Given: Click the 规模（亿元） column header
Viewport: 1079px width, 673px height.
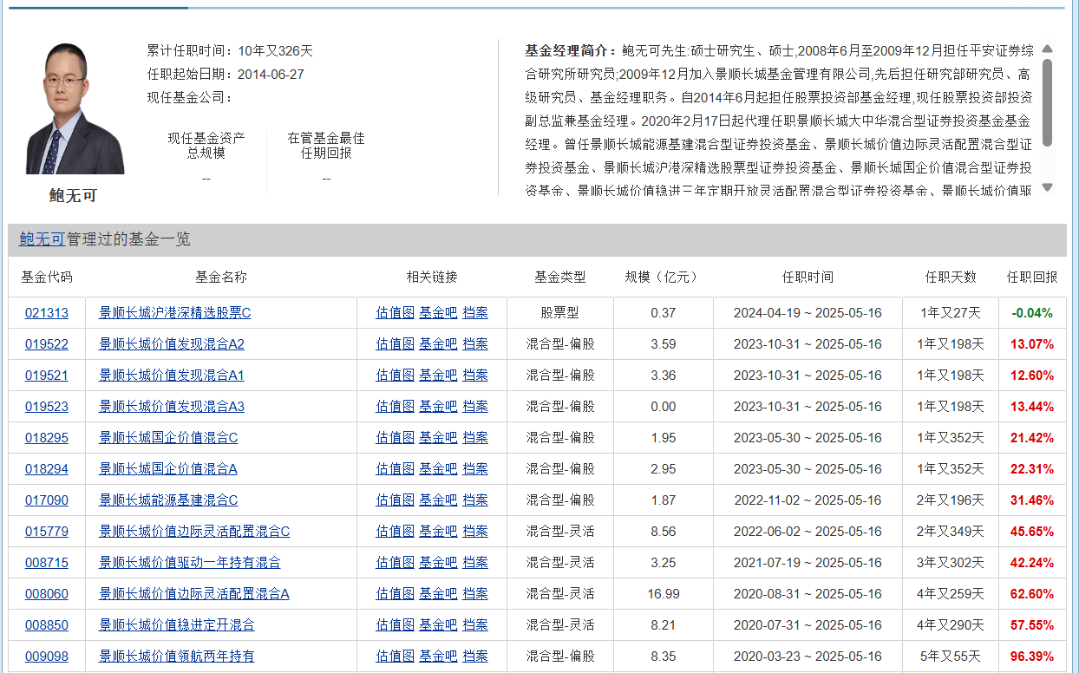Looking at the screenshot, I should (663, 278).
